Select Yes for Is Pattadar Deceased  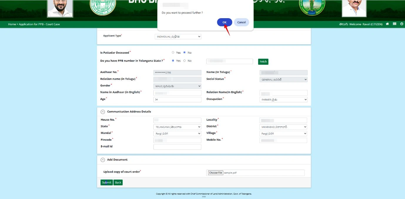tap(173, 53)
